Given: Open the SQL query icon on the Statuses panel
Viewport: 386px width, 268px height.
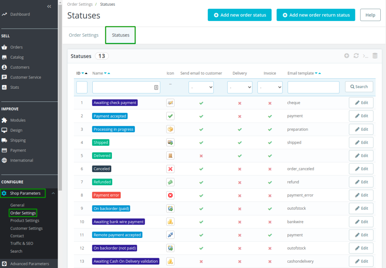Looking at the screenshot, I should (x=365, y=56).
